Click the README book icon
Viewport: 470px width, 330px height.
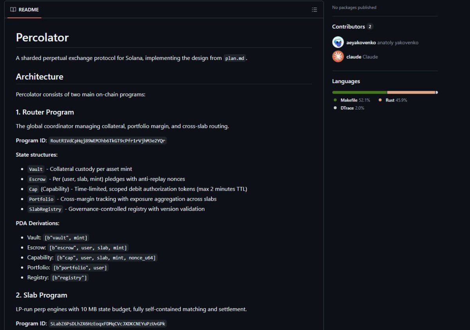click(x=13, y=9)
